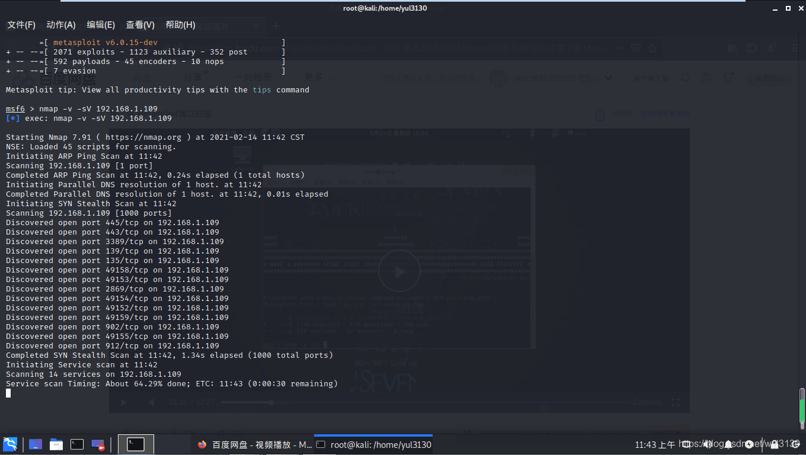Click the 'Completed SYN Stealth Scan' line

[169, 355]
